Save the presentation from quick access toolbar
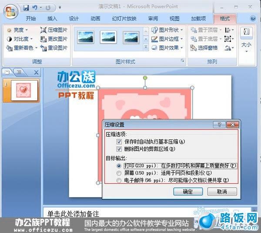Image resolution: width=261 pixels, height=233 pixels. 26,7
